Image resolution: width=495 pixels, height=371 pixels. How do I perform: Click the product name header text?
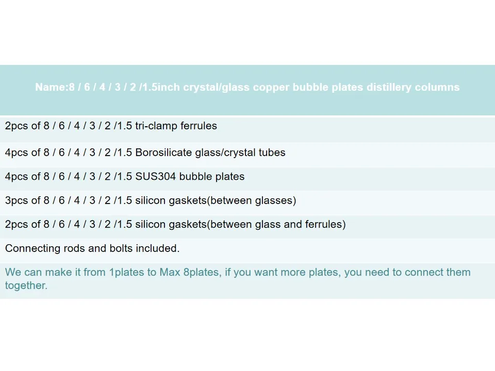(247, 87)
